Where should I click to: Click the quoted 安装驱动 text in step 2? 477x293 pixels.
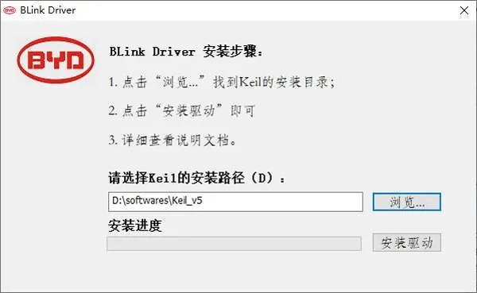(x=188, y=111)
